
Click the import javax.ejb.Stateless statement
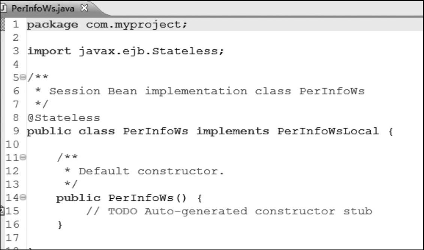point(126,51)
